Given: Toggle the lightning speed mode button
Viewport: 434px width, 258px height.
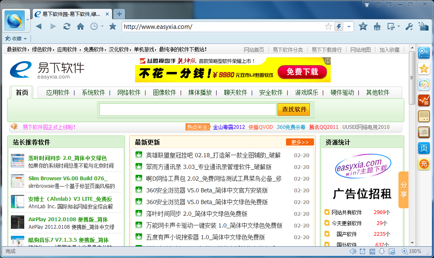Looking at the screenshot, I should (339, 26).
